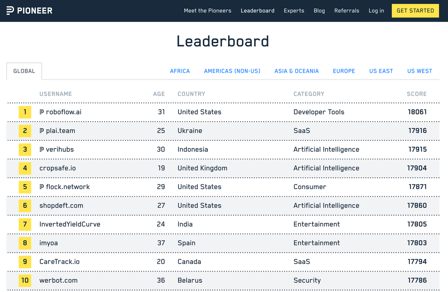Click the yellow rank 1 badge
This screenshot has width=448, height=292.
tap(25, 112)
